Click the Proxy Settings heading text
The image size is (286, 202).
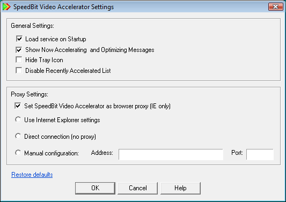coord(30,94)
